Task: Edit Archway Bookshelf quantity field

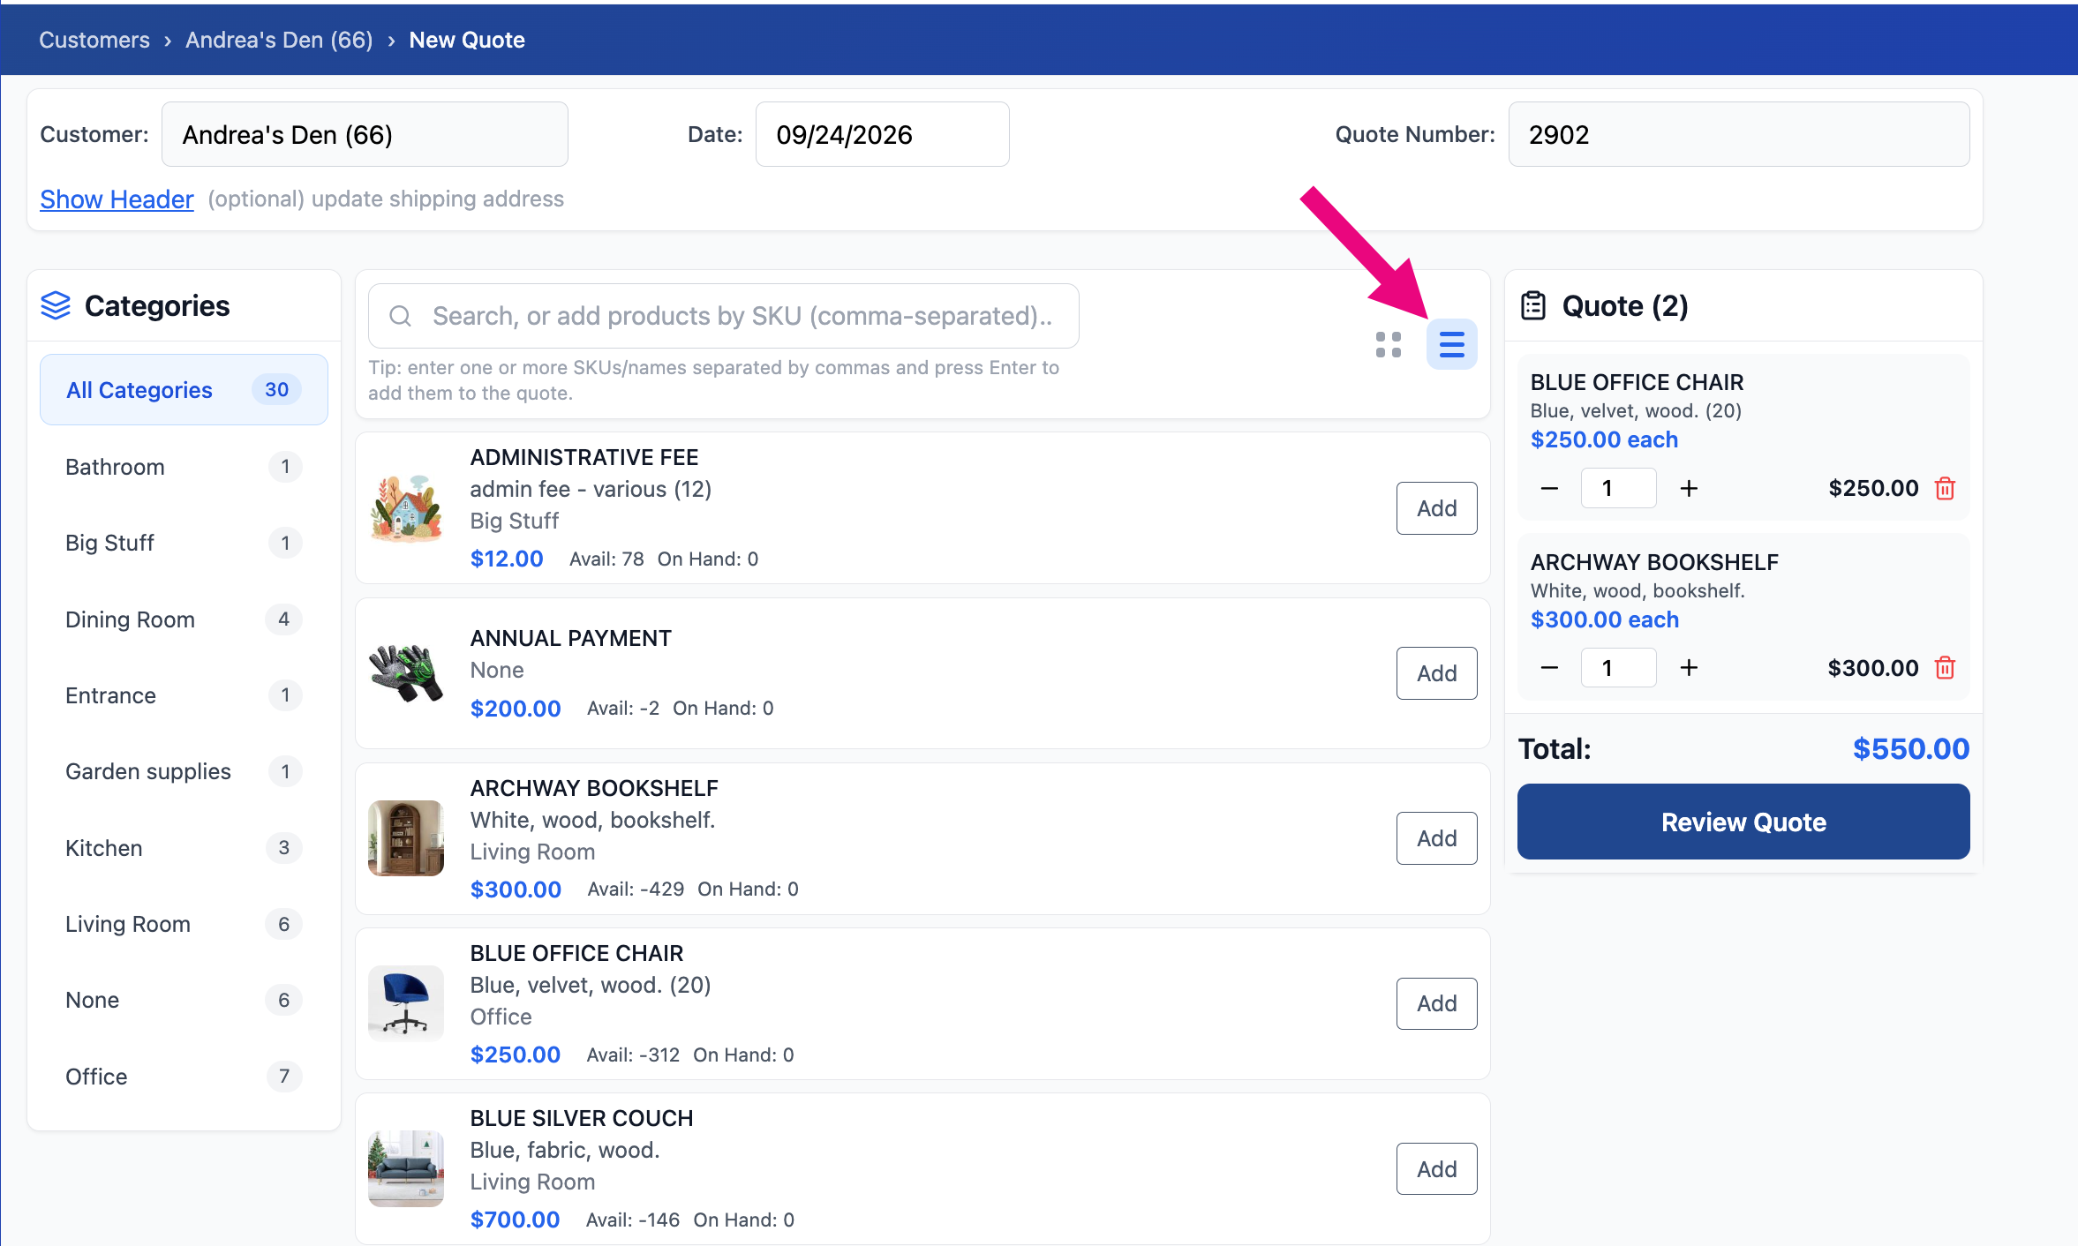Action: [x=1618, y=668]
